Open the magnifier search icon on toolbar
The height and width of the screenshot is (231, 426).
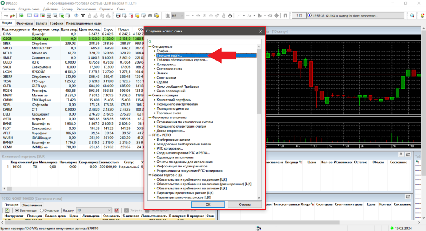[412, 16]
